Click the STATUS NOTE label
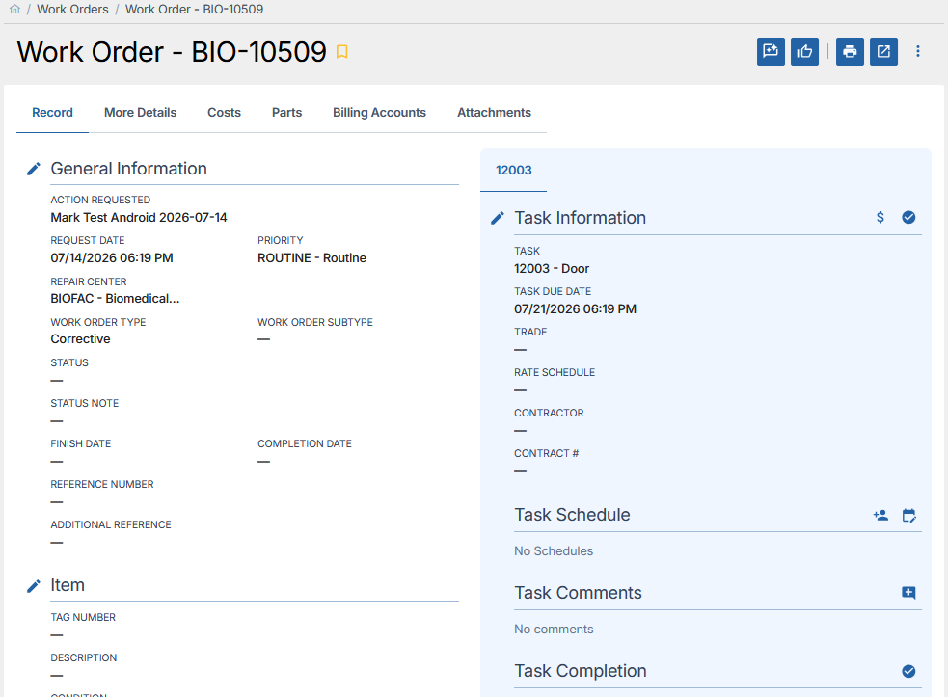Image resolution: width=948 pixels, height=697 pixels. tap(85, 403)
